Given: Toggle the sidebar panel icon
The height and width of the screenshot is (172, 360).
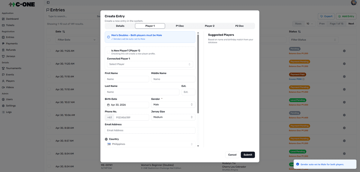Looking at the screenshot, I should 48,3.
